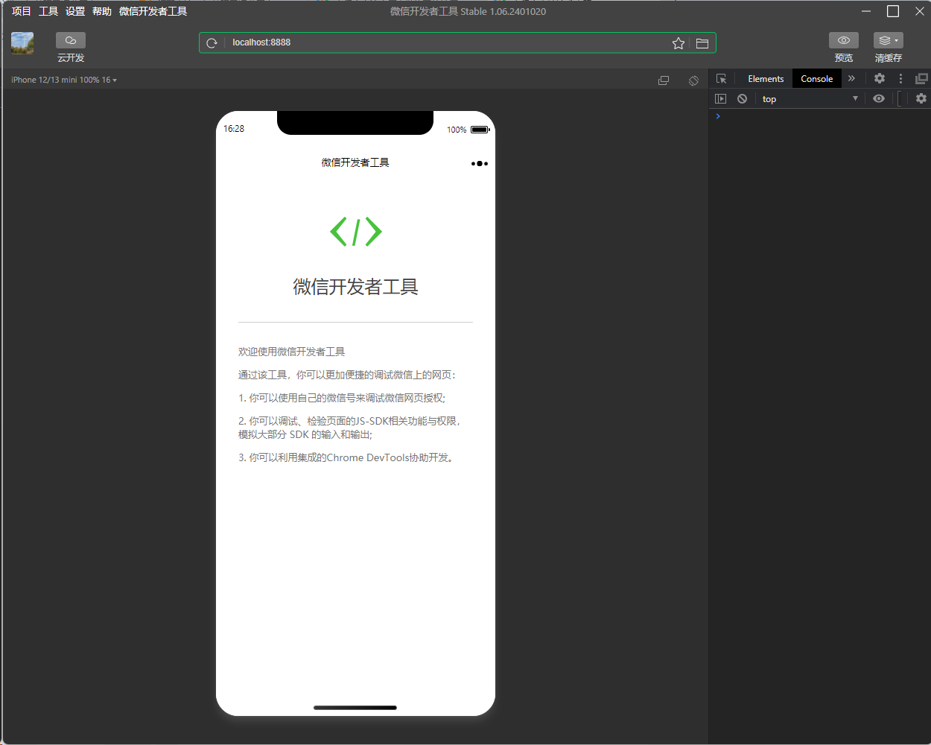Open the simulator three-dot menu
The image size is (931, 745).
(480, 164)
